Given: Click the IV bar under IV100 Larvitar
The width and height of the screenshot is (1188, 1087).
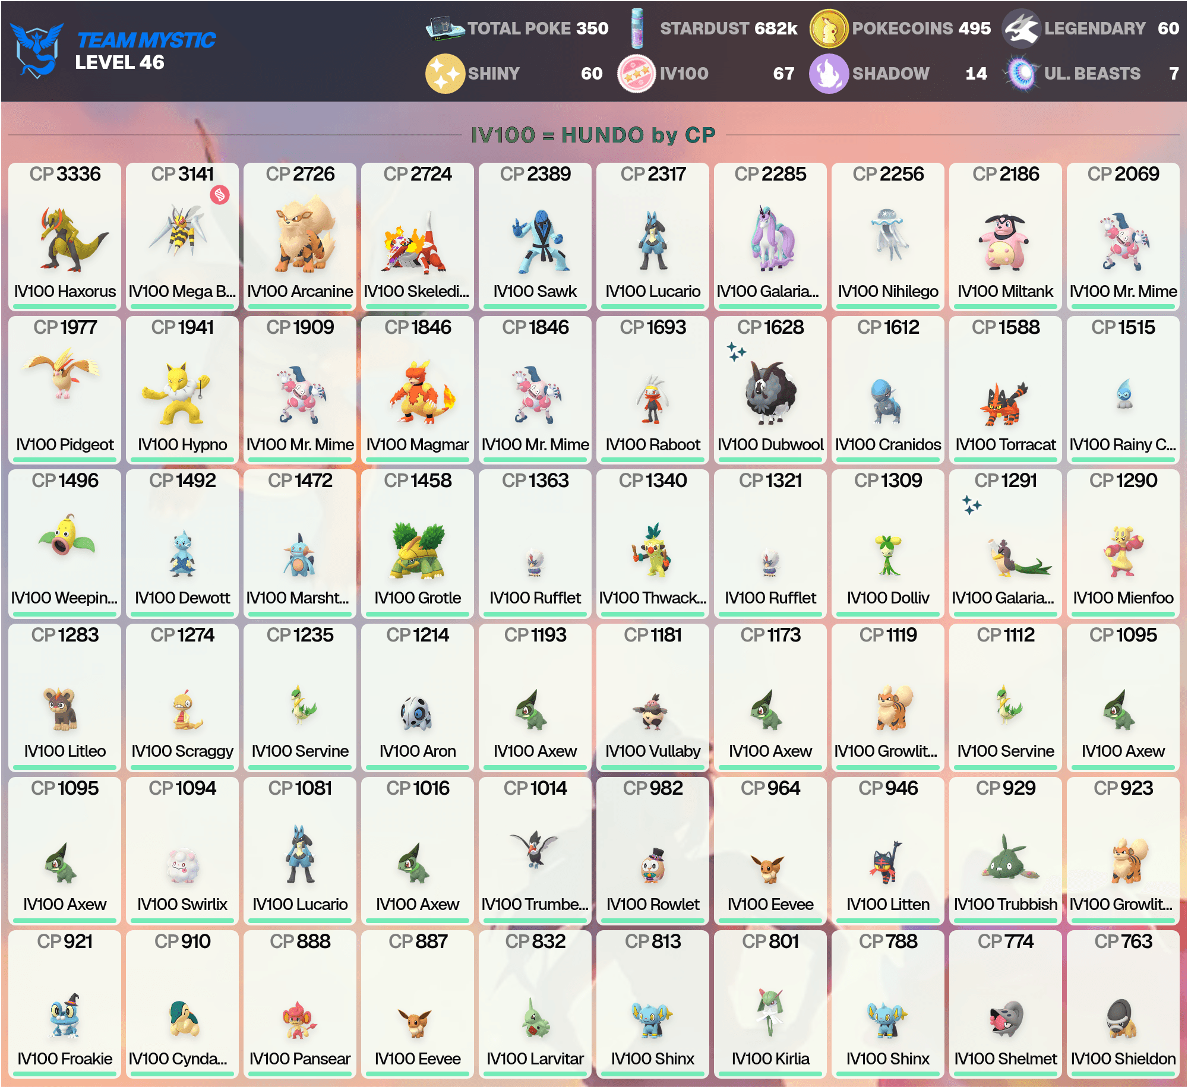Looking at the screenshot, I should pyautogui.click(x=535, y=1075).
